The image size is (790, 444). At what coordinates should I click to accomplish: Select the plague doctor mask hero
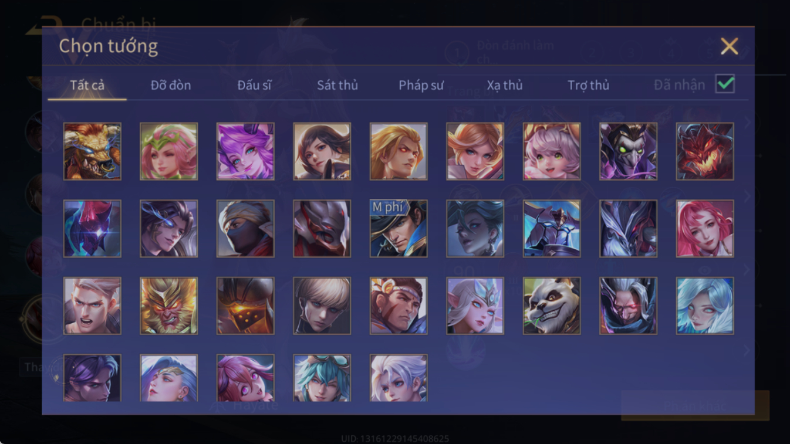[x=628, y=151]
